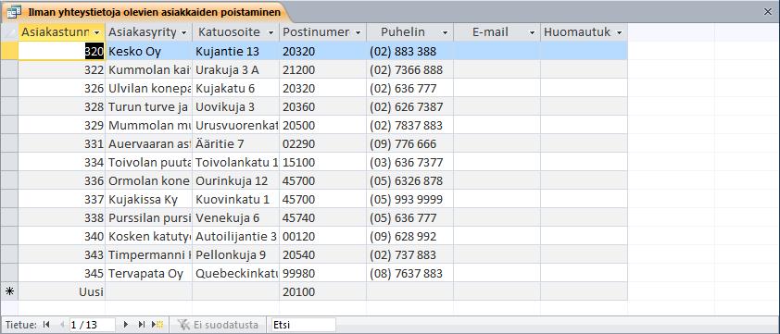Click default postal code 20100 in new row
780x334 pixels.
323,291
